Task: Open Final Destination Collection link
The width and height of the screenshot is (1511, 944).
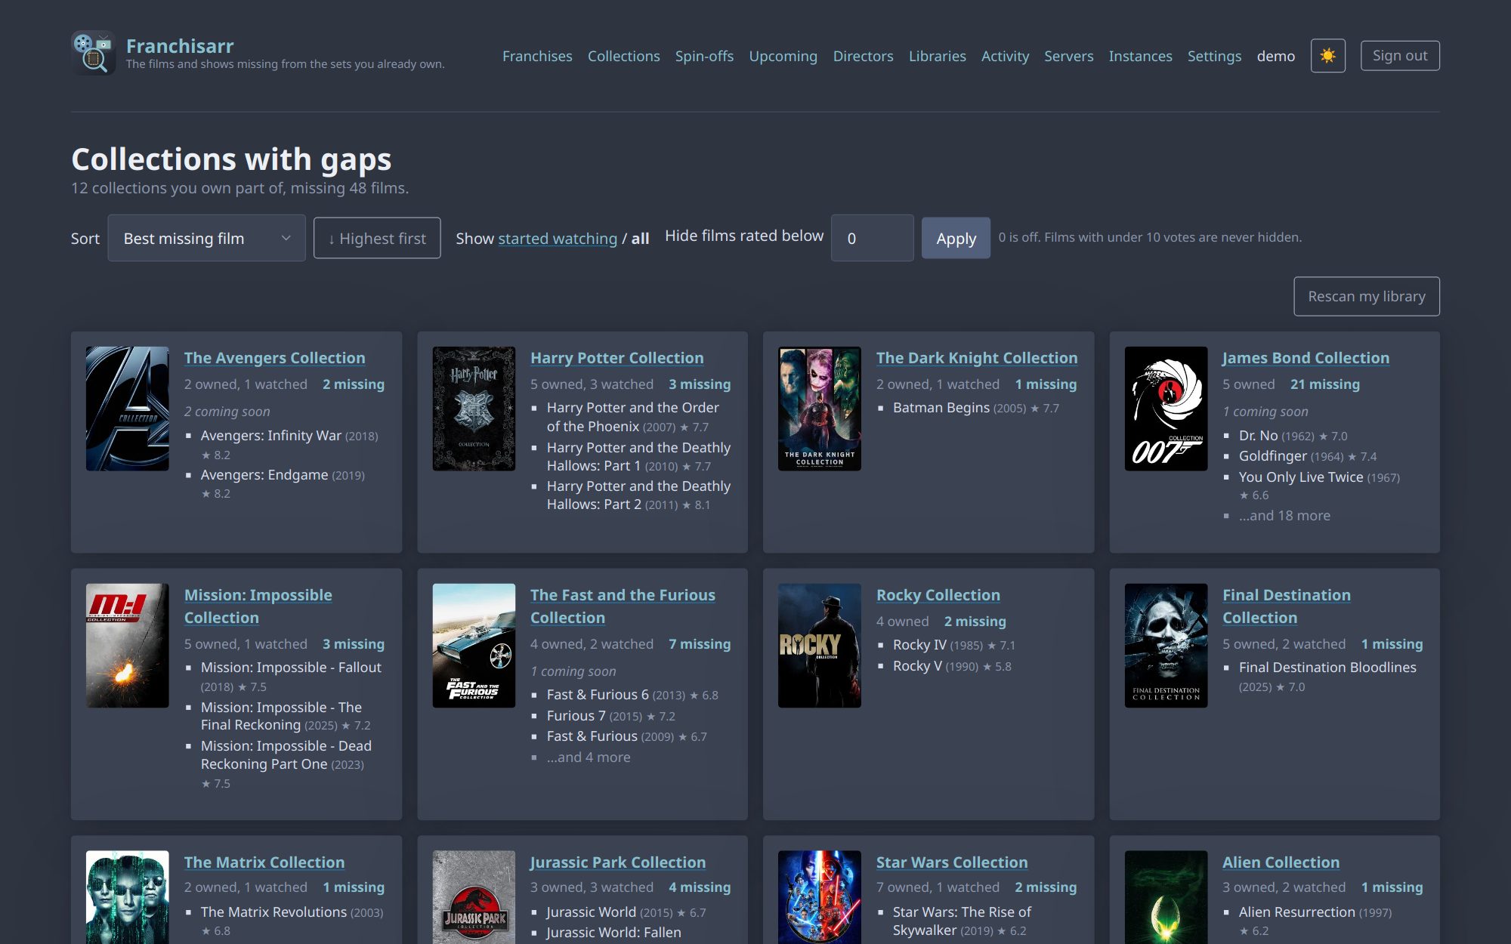Action: [1286, 606]
